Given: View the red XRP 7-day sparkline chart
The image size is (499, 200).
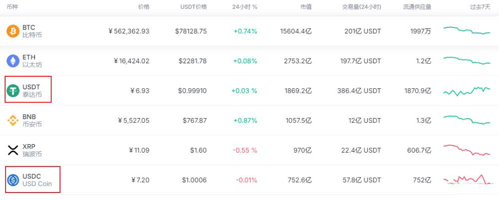Looking at the screenshot, I should tap(467, 150).
